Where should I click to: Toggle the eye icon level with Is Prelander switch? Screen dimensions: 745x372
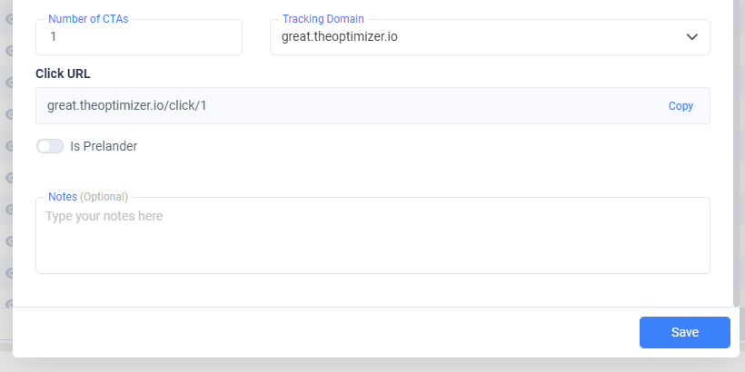pos(8,146)
